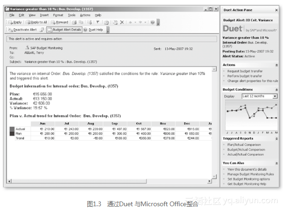Click the Copy icon in toolbar
Image resolution: width=283 pixels, height=210 pixels.
pyautogui.click(x=82, y=22)
